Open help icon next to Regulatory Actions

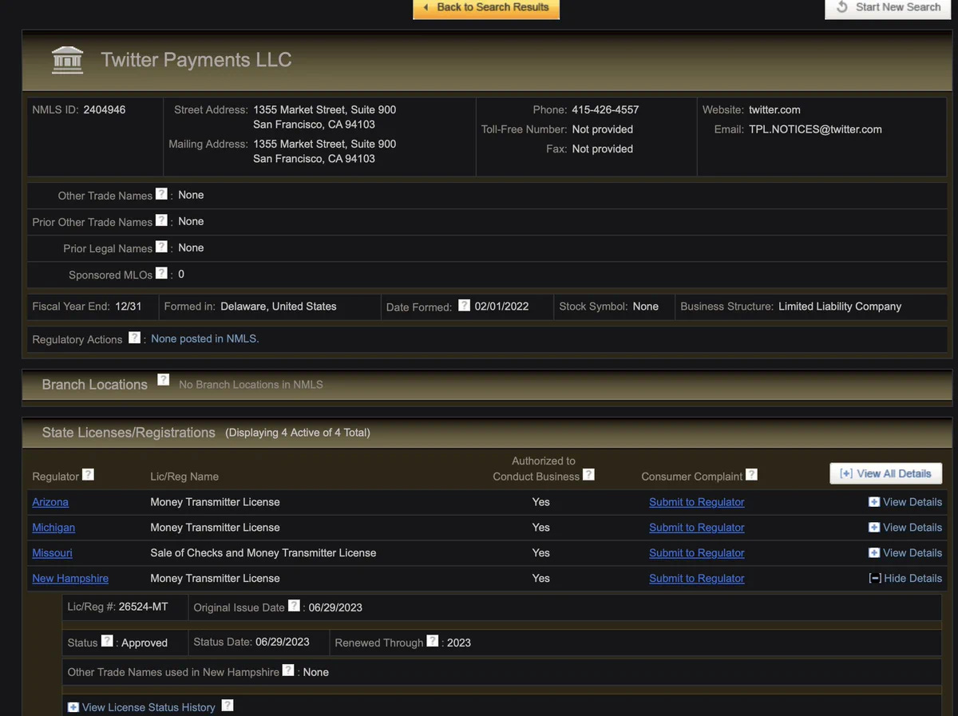tap(134, 338)
